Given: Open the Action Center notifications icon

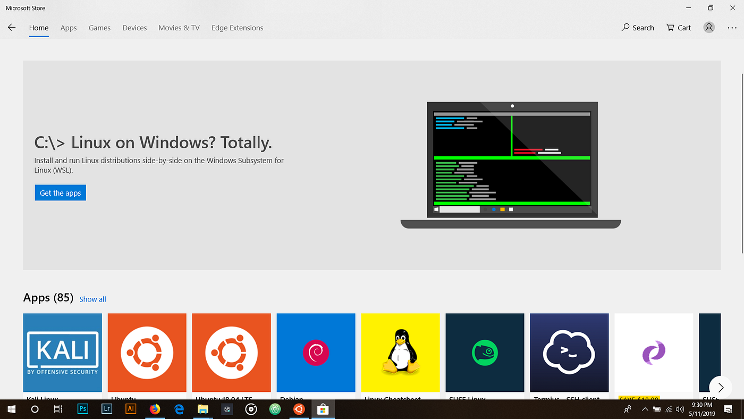Looking at the screenshot, I should point(728,409).
